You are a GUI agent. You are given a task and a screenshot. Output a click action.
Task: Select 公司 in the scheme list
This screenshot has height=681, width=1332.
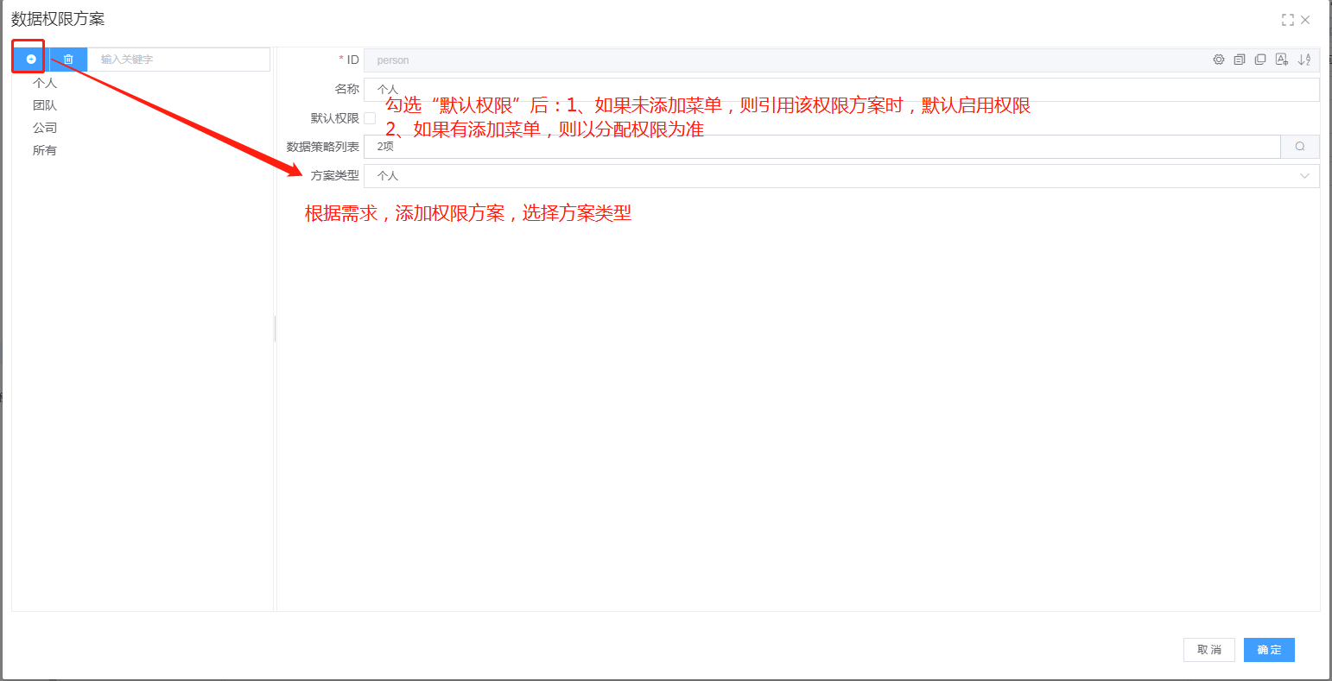tap(45, 128)
